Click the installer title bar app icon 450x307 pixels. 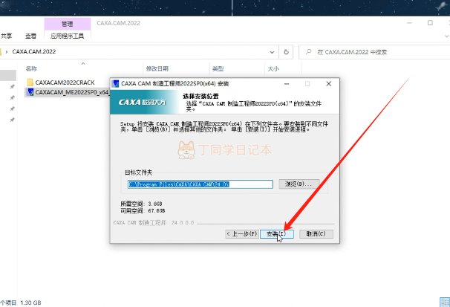pyautogui.click(x=116, y=83)
